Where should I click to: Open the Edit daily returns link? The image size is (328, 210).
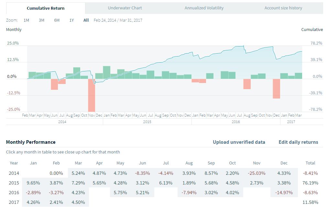(298, 142)
